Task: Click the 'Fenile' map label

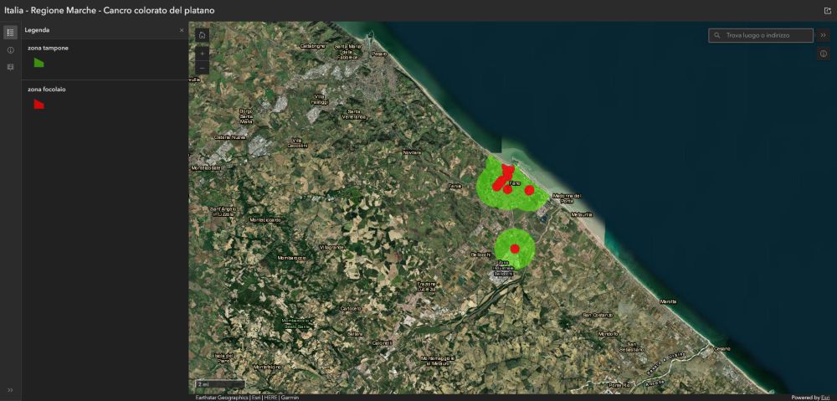Action: [x=454, y=187]
